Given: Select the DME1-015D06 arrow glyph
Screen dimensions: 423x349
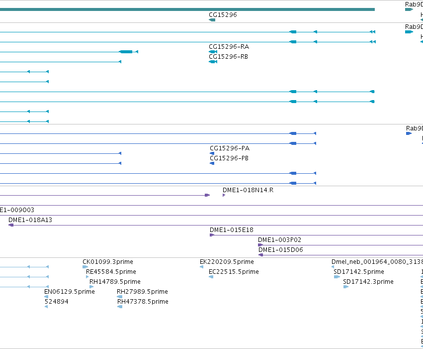Looking at the screenshot, I should point(260,255).
